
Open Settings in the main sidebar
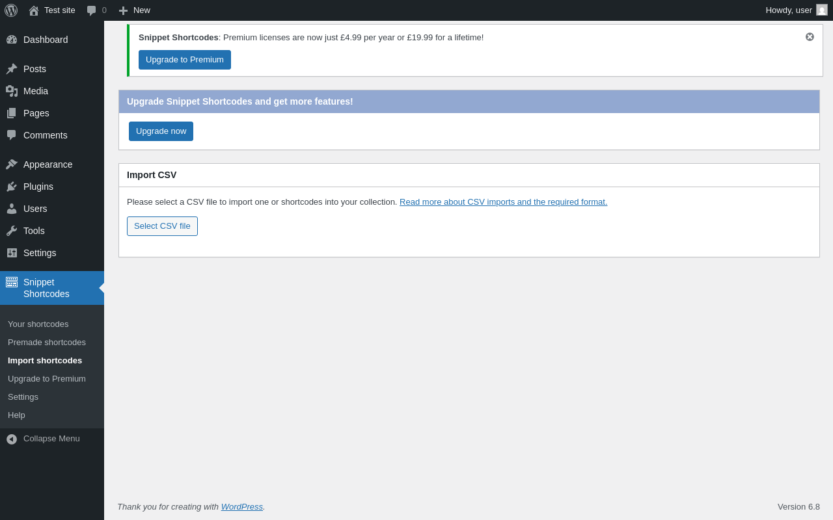(52, 253)
